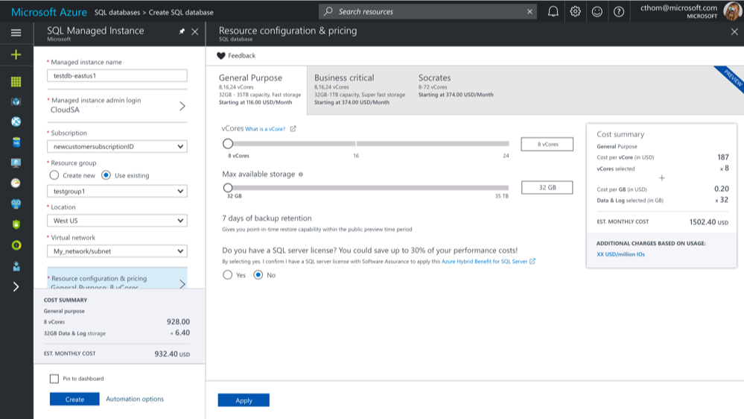Screen dimensions: 744x419
Task: Open the green circle billing icon
Action: (16, 245)
